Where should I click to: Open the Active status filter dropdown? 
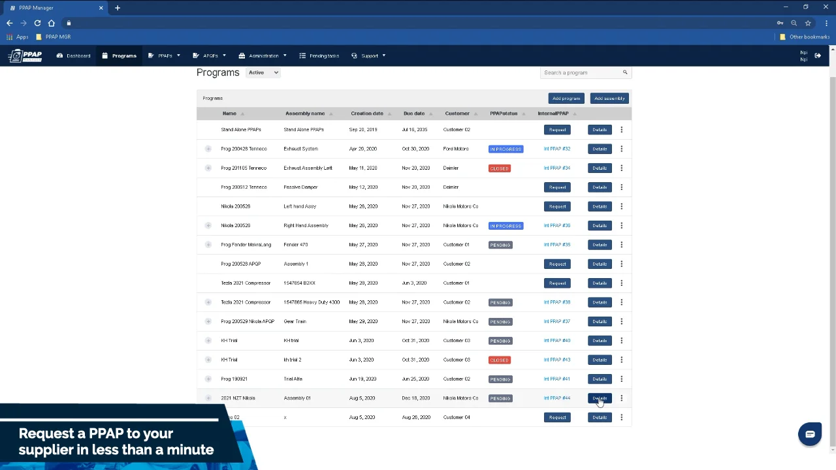pyautogui.click(x=263, y=72)
